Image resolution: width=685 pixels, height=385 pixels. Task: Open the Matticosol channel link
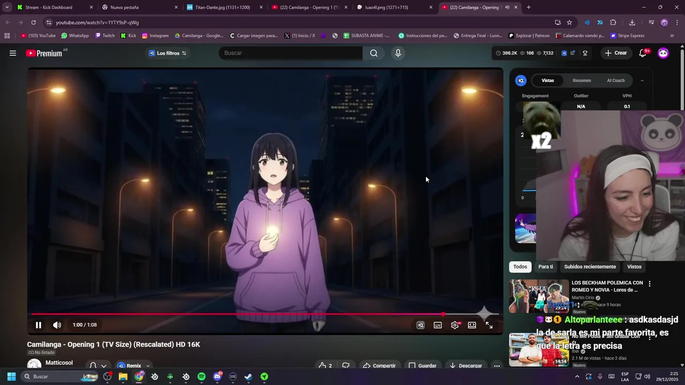pyautogui.click(x=59, y=363)
